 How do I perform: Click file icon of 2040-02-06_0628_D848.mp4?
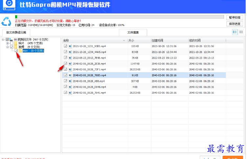click(x=70, y=87)
